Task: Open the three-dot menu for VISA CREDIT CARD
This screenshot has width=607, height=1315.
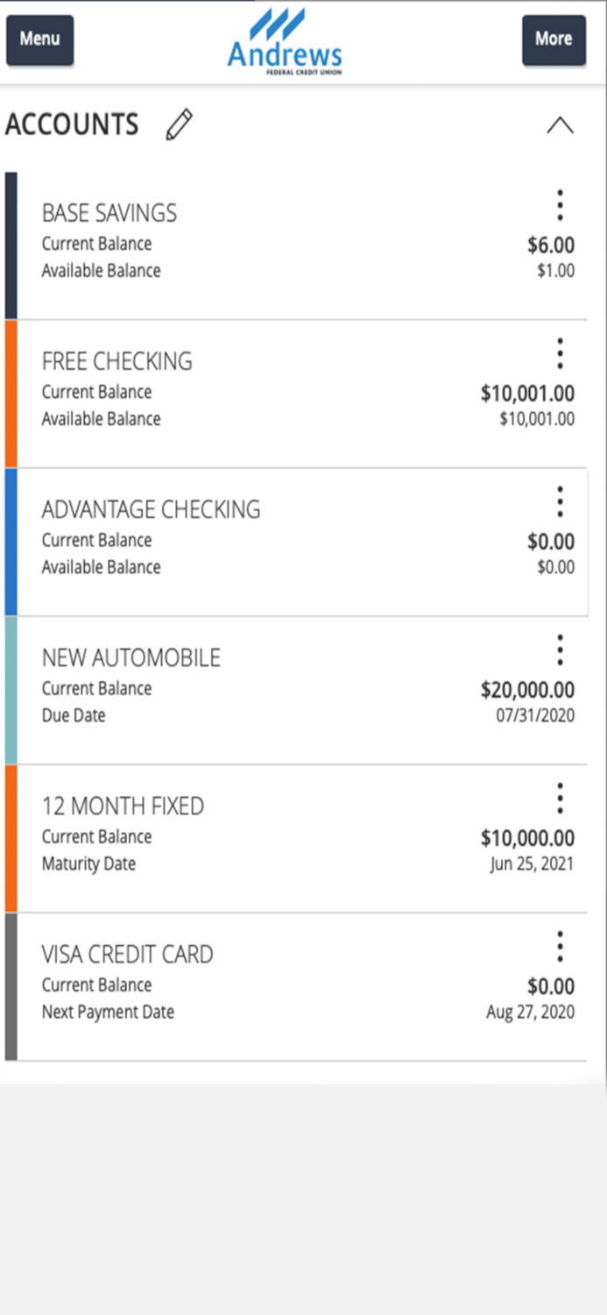Action: (560, 945)
